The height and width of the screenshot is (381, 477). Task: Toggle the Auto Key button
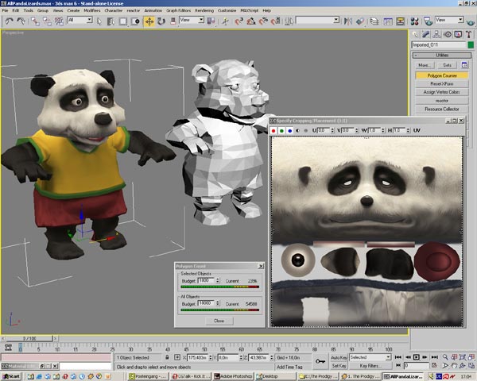click(x=339, y=358)
